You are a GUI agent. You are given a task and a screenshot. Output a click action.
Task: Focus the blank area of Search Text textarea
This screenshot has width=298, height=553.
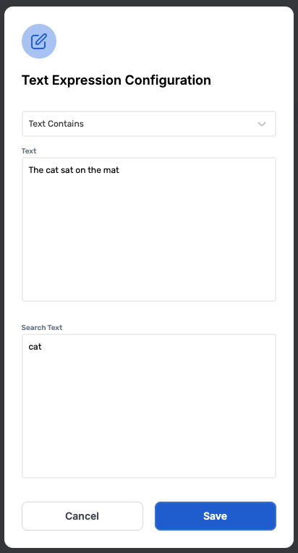(x=149, y=416)
